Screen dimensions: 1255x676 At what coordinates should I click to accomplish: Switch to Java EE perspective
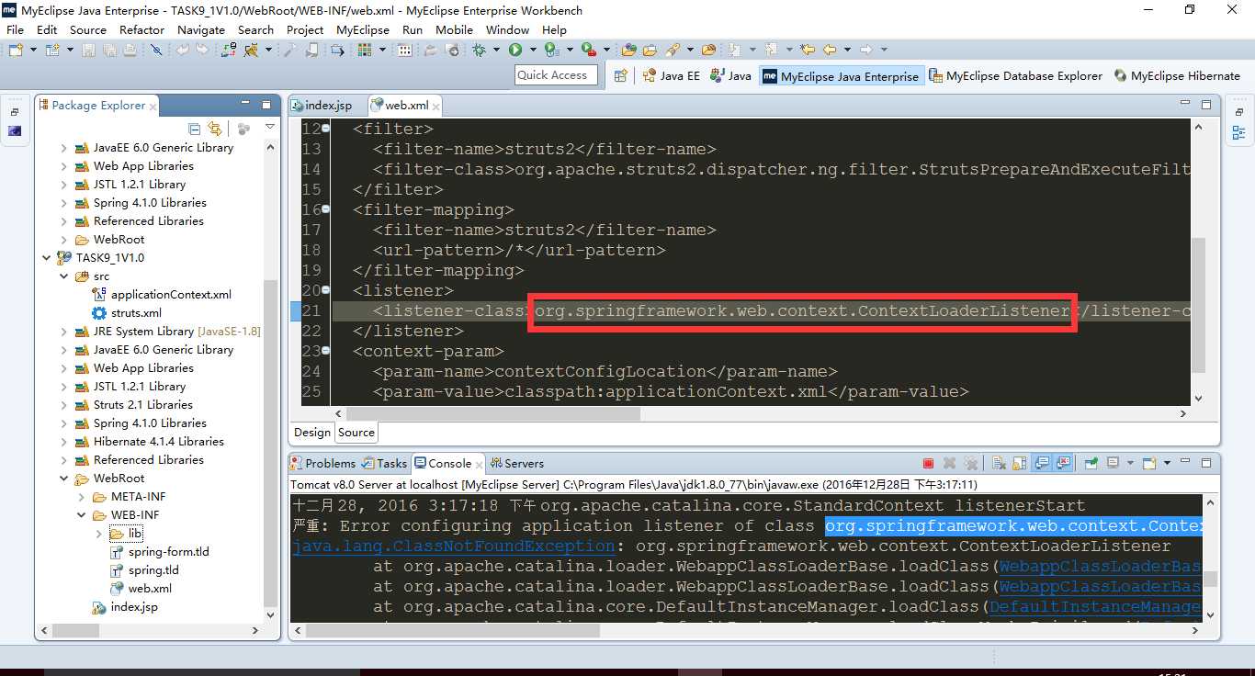point(672,76)
